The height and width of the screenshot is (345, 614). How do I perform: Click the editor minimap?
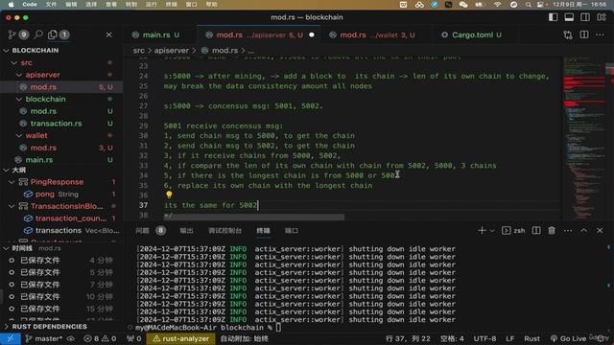coord(584,139)
